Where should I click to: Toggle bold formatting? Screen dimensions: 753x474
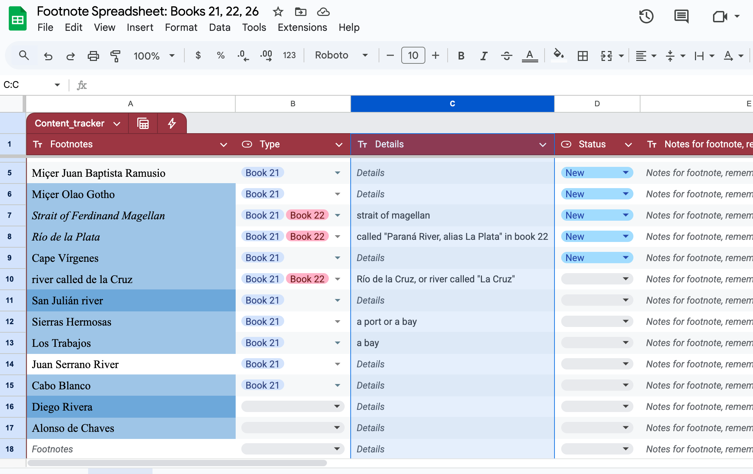[x=461, y=56]
